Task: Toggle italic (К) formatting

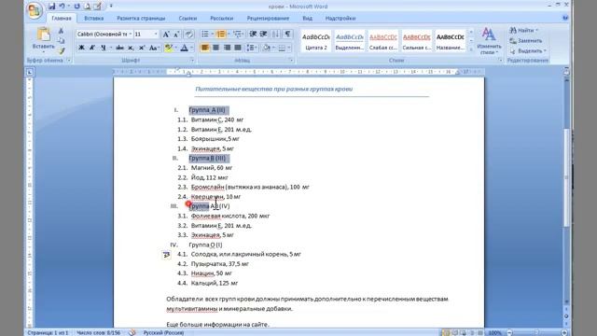Action: coord(92,48)
